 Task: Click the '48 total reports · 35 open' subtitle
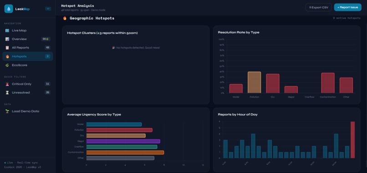[x=83, y=10]
